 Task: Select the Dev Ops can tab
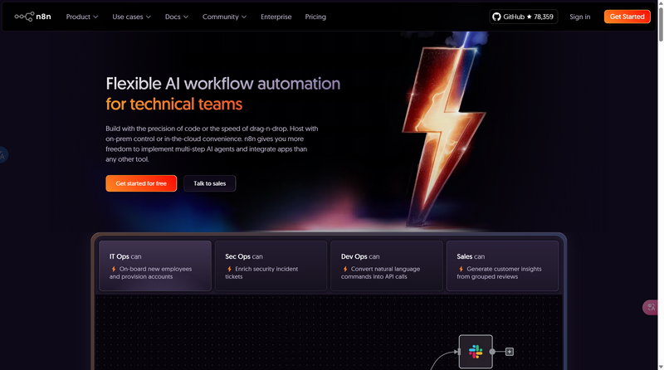387,265
